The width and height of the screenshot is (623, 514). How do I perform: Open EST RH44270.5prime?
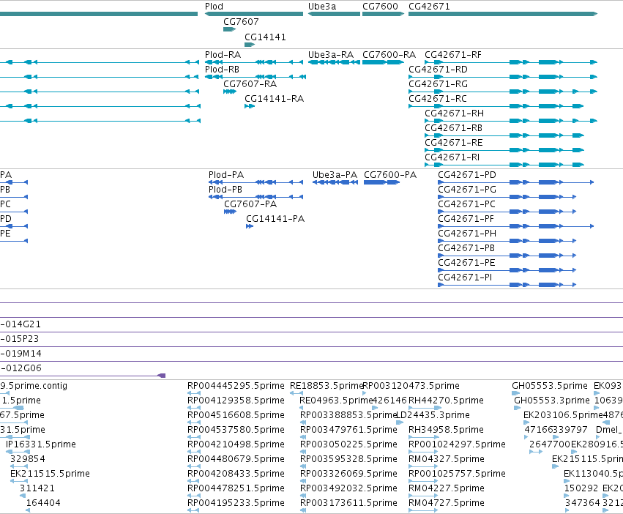tap(425, 408)
